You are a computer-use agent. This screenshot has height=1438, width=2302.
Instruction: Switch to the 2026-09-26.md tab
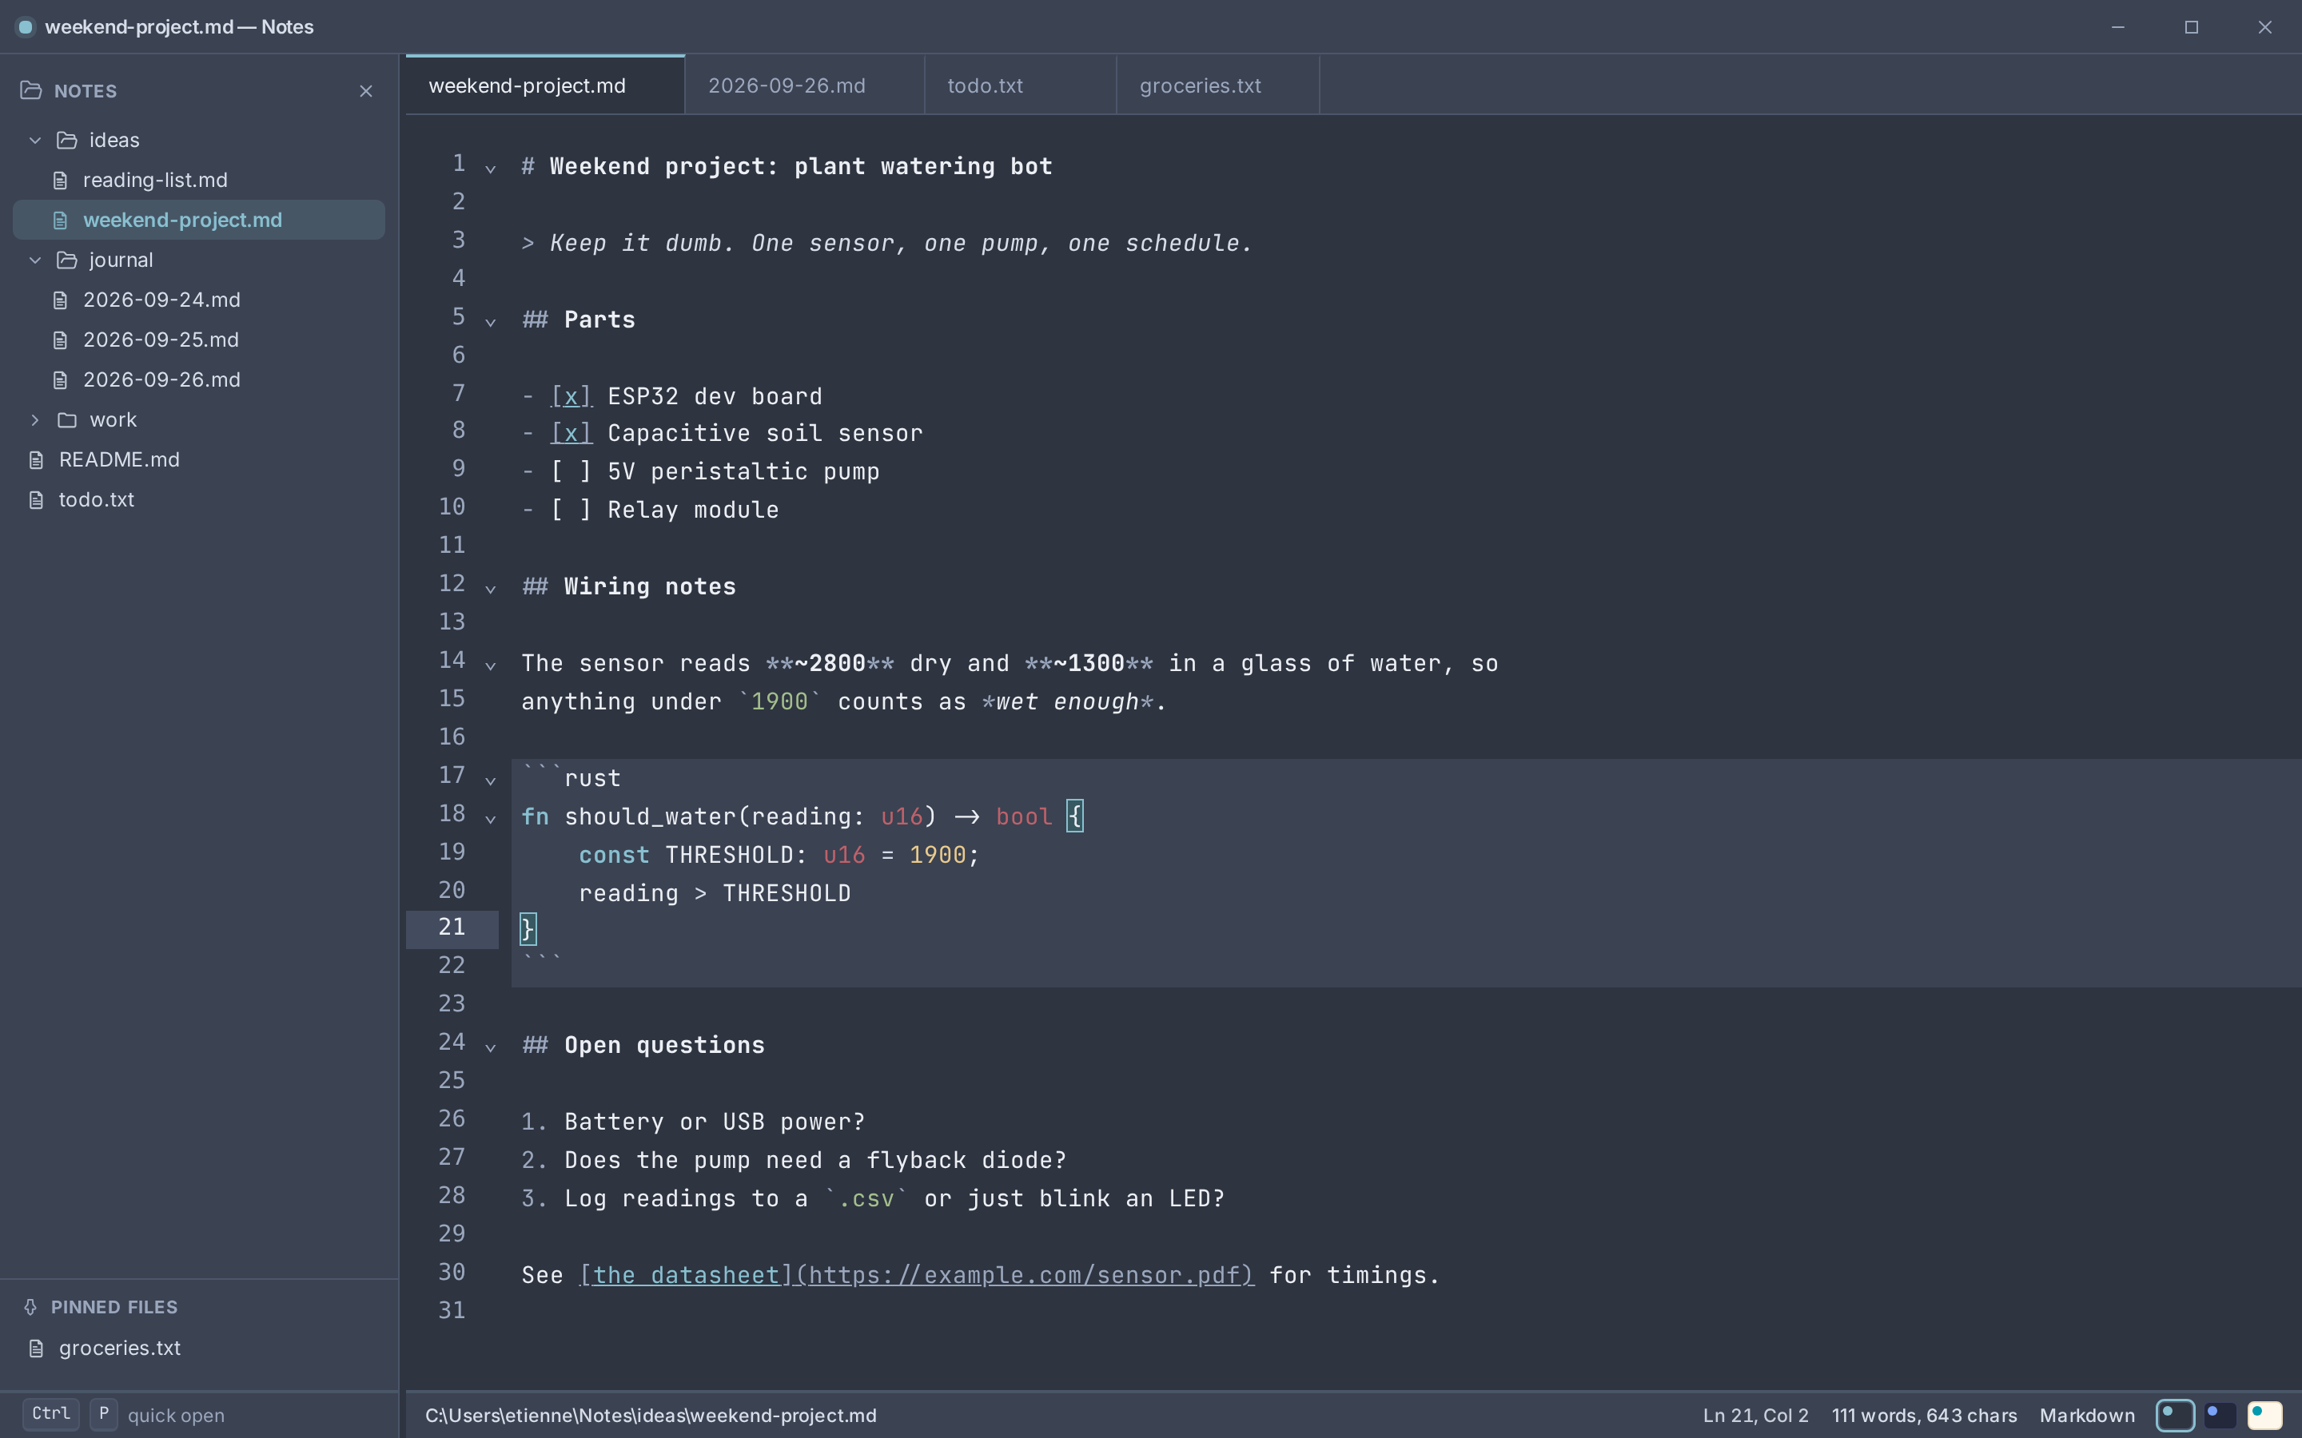tap(805, 85)
